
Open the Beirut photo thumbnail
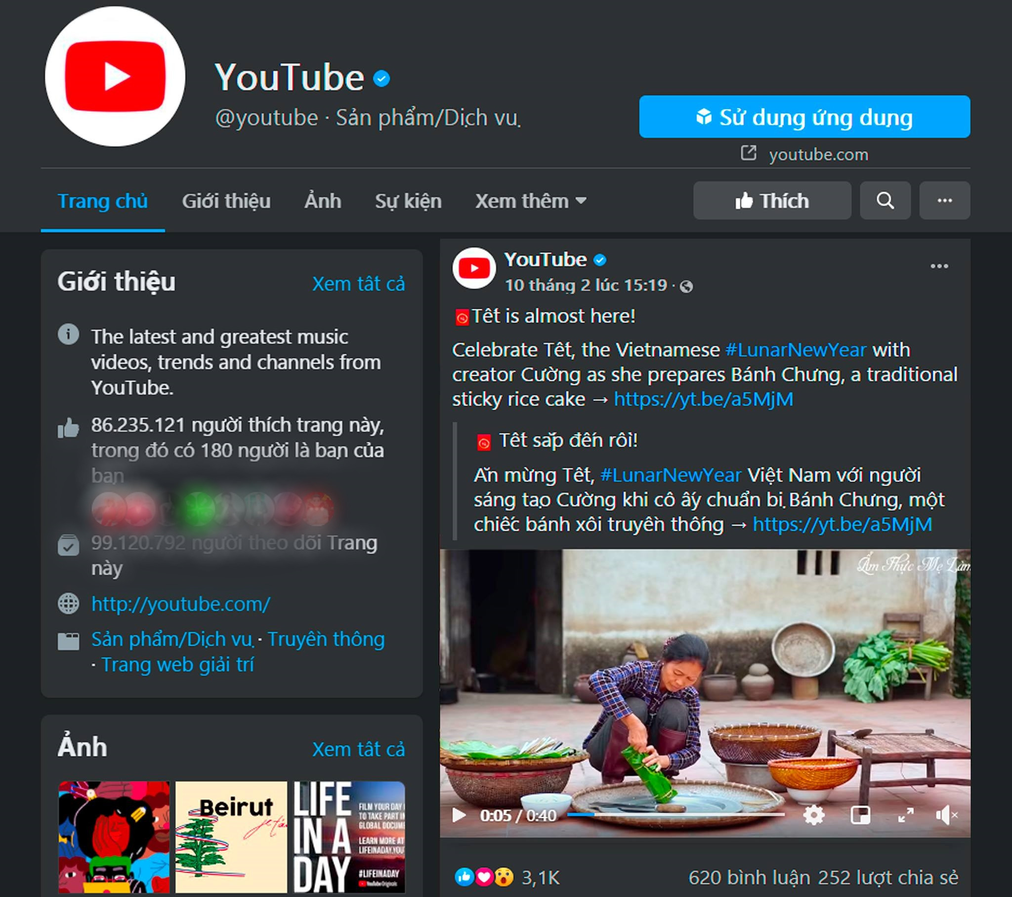231,837
